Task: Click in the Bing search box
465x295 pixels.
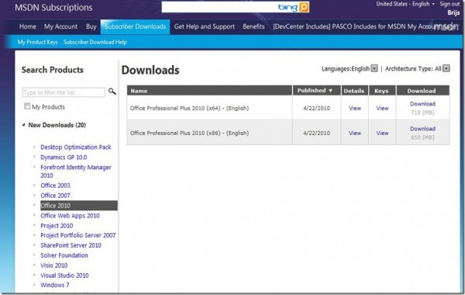Action: tap(219, 7)
